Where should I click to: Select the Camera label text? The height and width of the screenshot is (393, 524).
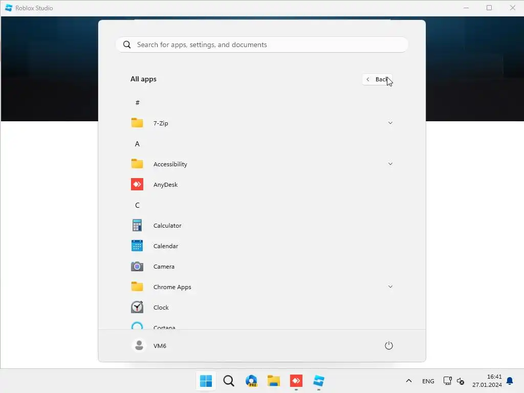[x=164, y=266]
